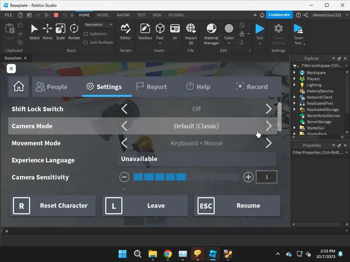The width and height of the screenshot is (350, 262).
Task: Open File Explorer from taskbar
Action: point(153,254)
